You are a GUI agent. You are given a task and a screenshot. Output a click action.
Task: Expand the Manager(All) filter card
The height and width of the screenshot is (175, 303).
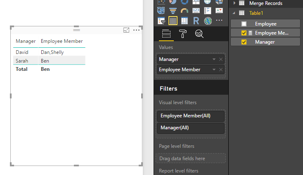click(x=191, y=128)
